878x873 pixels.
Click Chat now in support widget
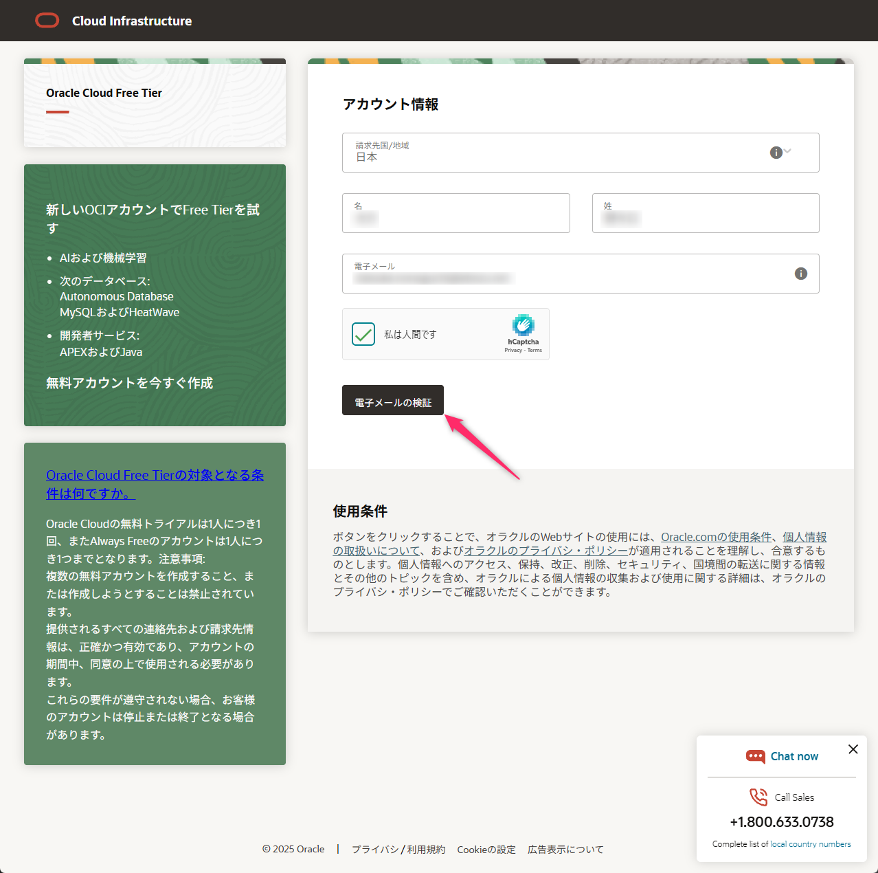[794, 756]
